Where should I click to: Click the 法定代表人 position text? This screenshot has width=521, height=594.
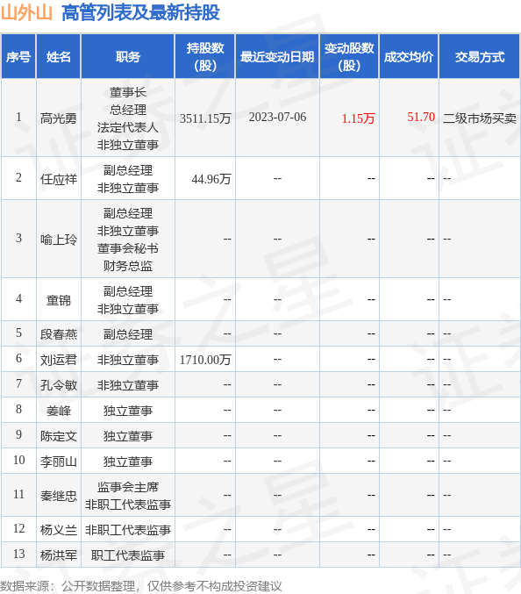click(x=127, y=127)
